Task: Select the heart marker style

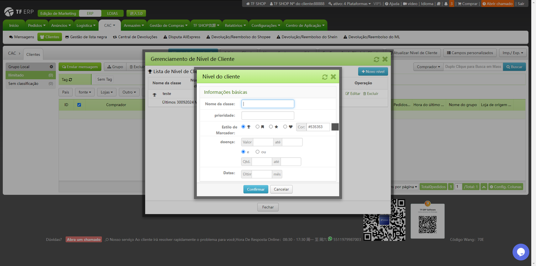Action: click(x=286, y=127)
